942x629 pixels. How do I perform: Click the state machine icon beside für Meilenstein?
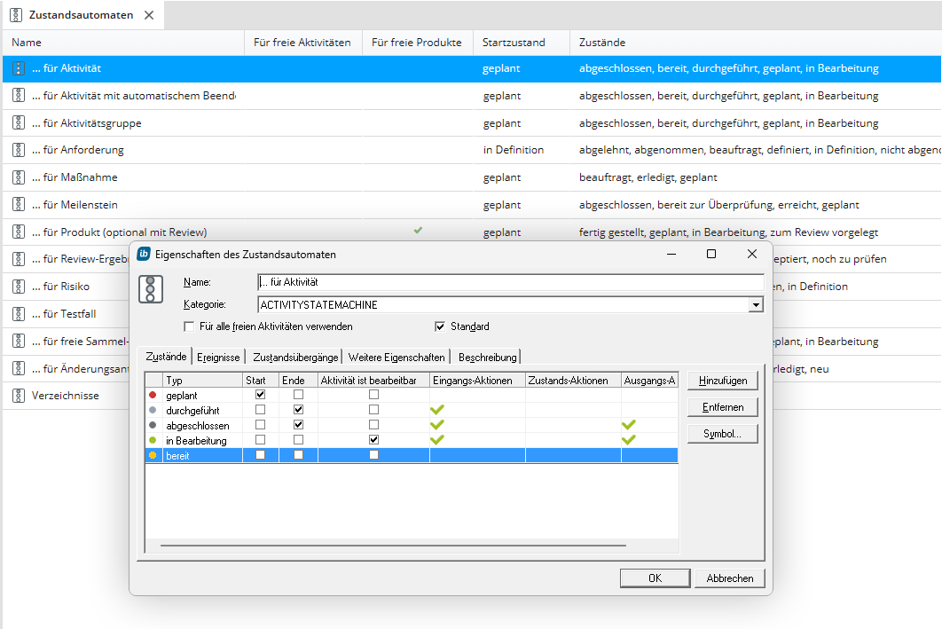click(19, 205)
